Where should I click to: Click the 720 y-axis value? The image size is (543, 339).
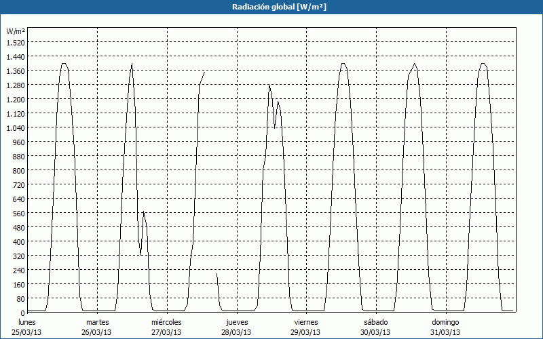20,184
